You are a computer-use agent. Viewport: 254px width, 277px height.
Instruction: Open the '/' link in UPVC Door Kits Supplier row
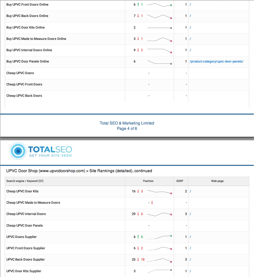tap(190, 271)
